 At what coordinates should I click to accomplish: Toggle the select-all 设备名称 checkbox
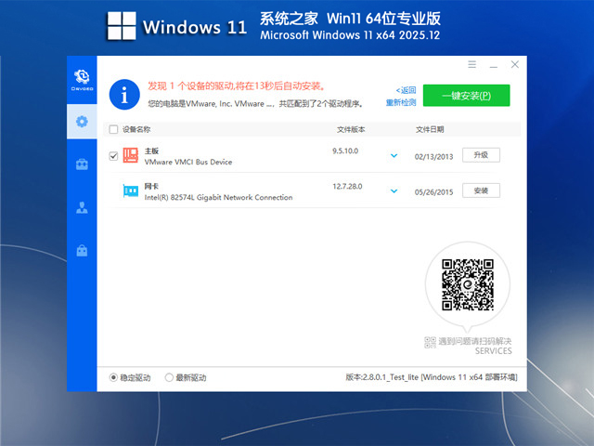113,130
